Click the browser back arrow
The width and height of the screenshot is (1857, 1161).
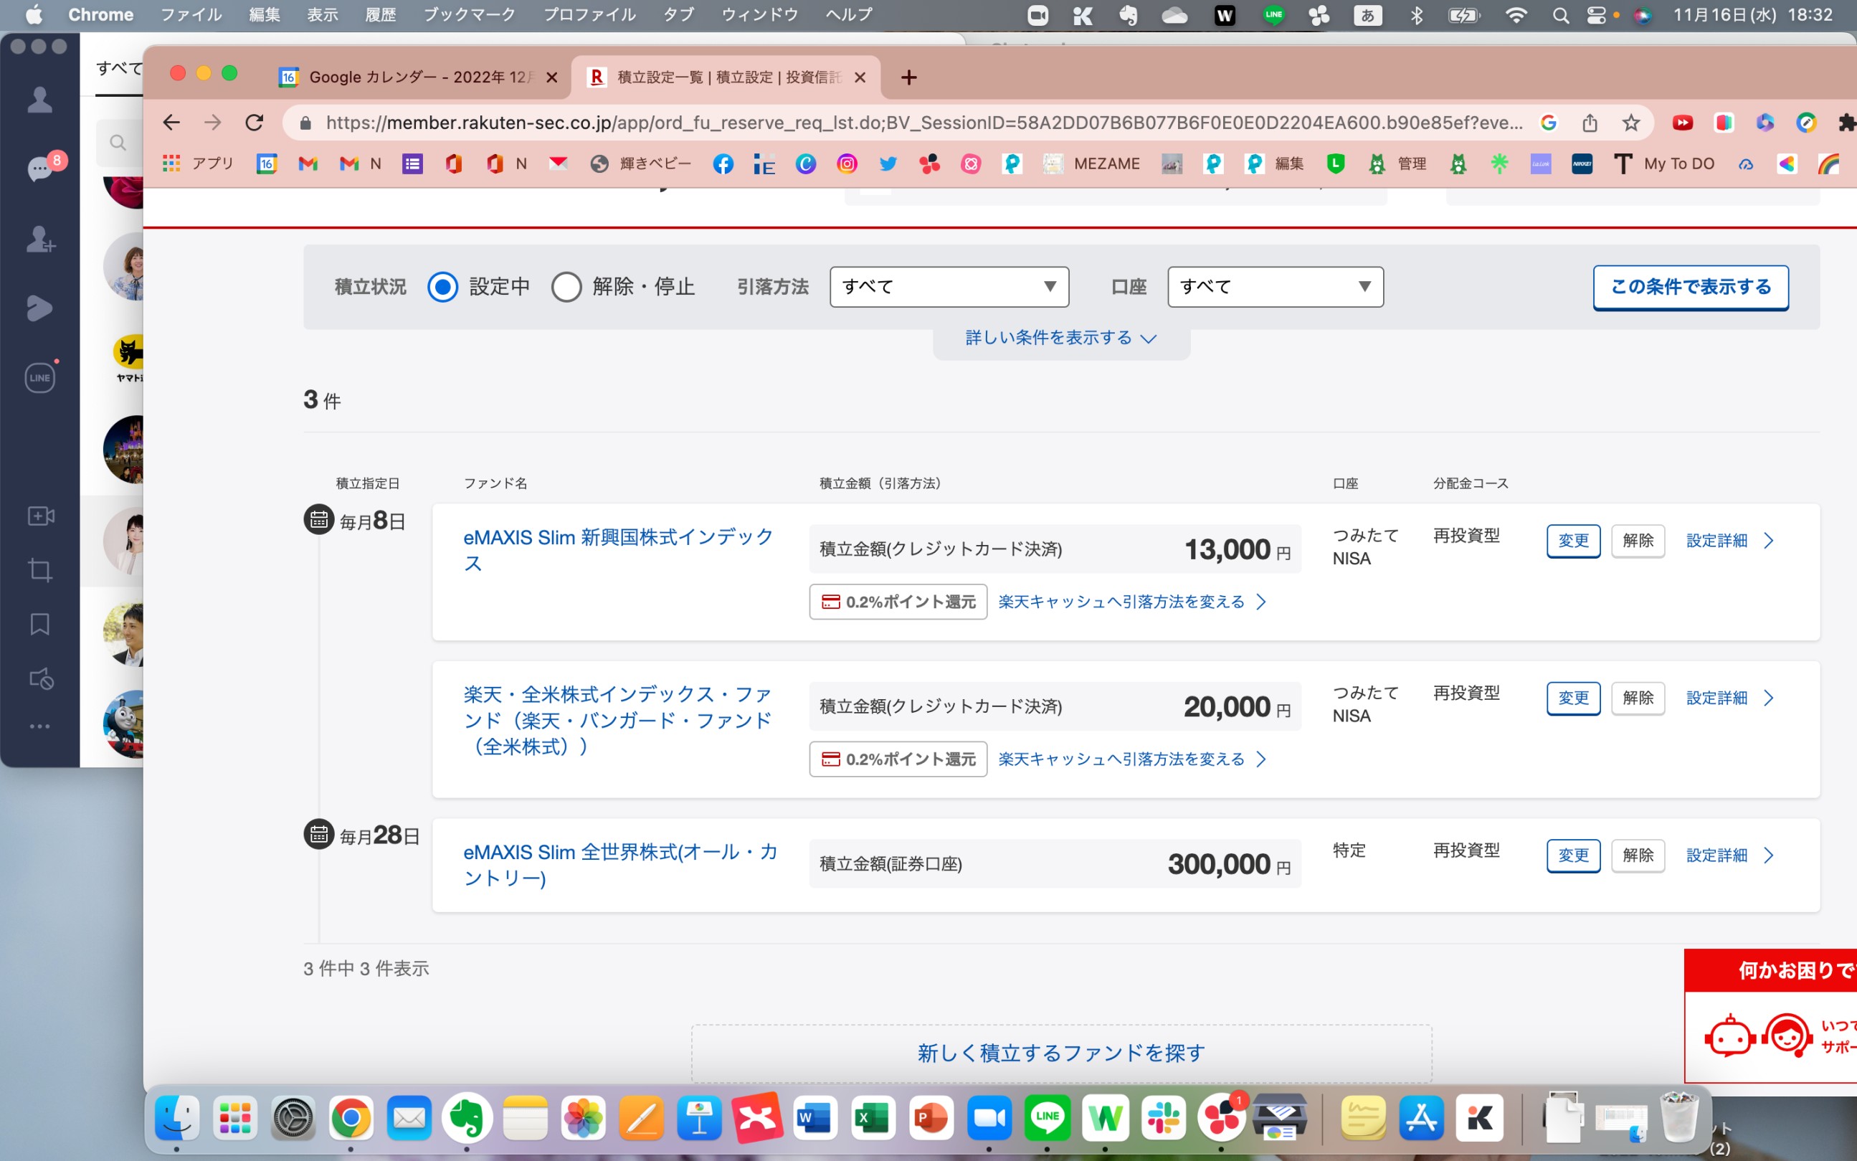pyautogui.click(x=171, y=122)
